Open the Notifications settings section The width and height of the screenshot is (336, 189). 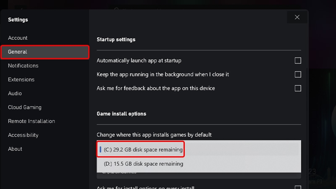click(23, 66)
